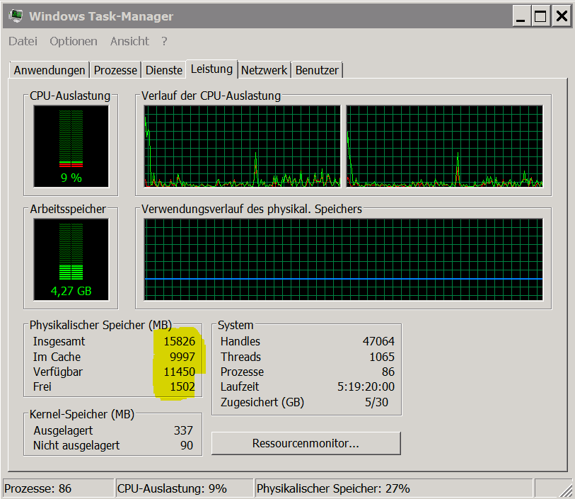Click the Physikalischer Speicher (MB) group heading
The image size is (575, 499).
(101, 325)
